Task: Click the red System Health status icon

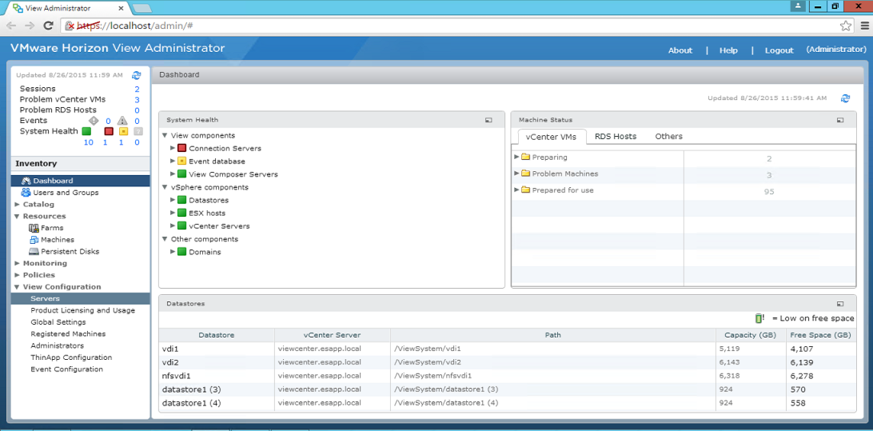Action: 109,131
